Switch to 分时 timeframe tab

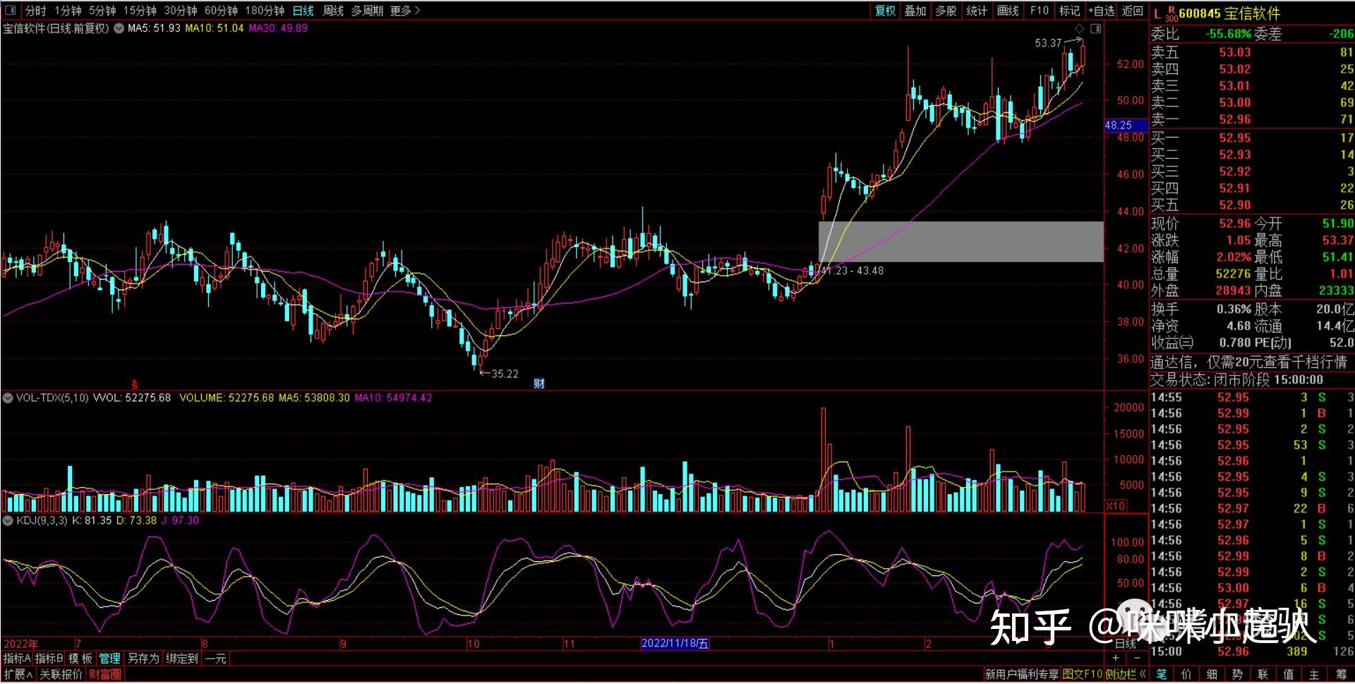point(35,11)
